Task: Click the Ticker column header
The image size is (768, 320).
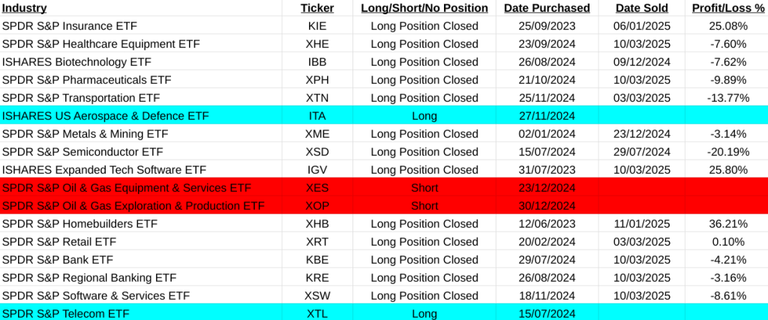Action: click(316, 8)
